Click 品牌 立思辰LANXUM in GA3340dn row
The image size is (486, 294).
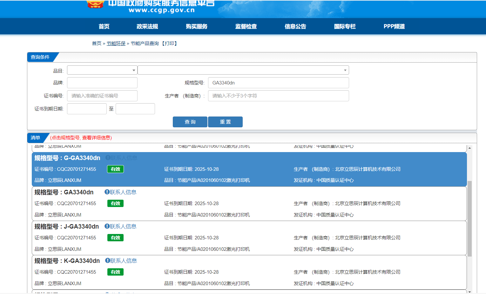tap(58, 215)
